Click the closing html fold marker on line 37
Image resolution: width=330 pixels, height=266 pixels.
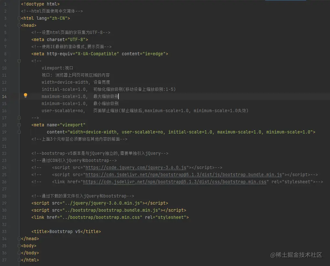coord(19,260)
